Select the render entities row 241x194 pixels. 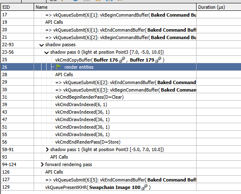click(x=121, y=67)
